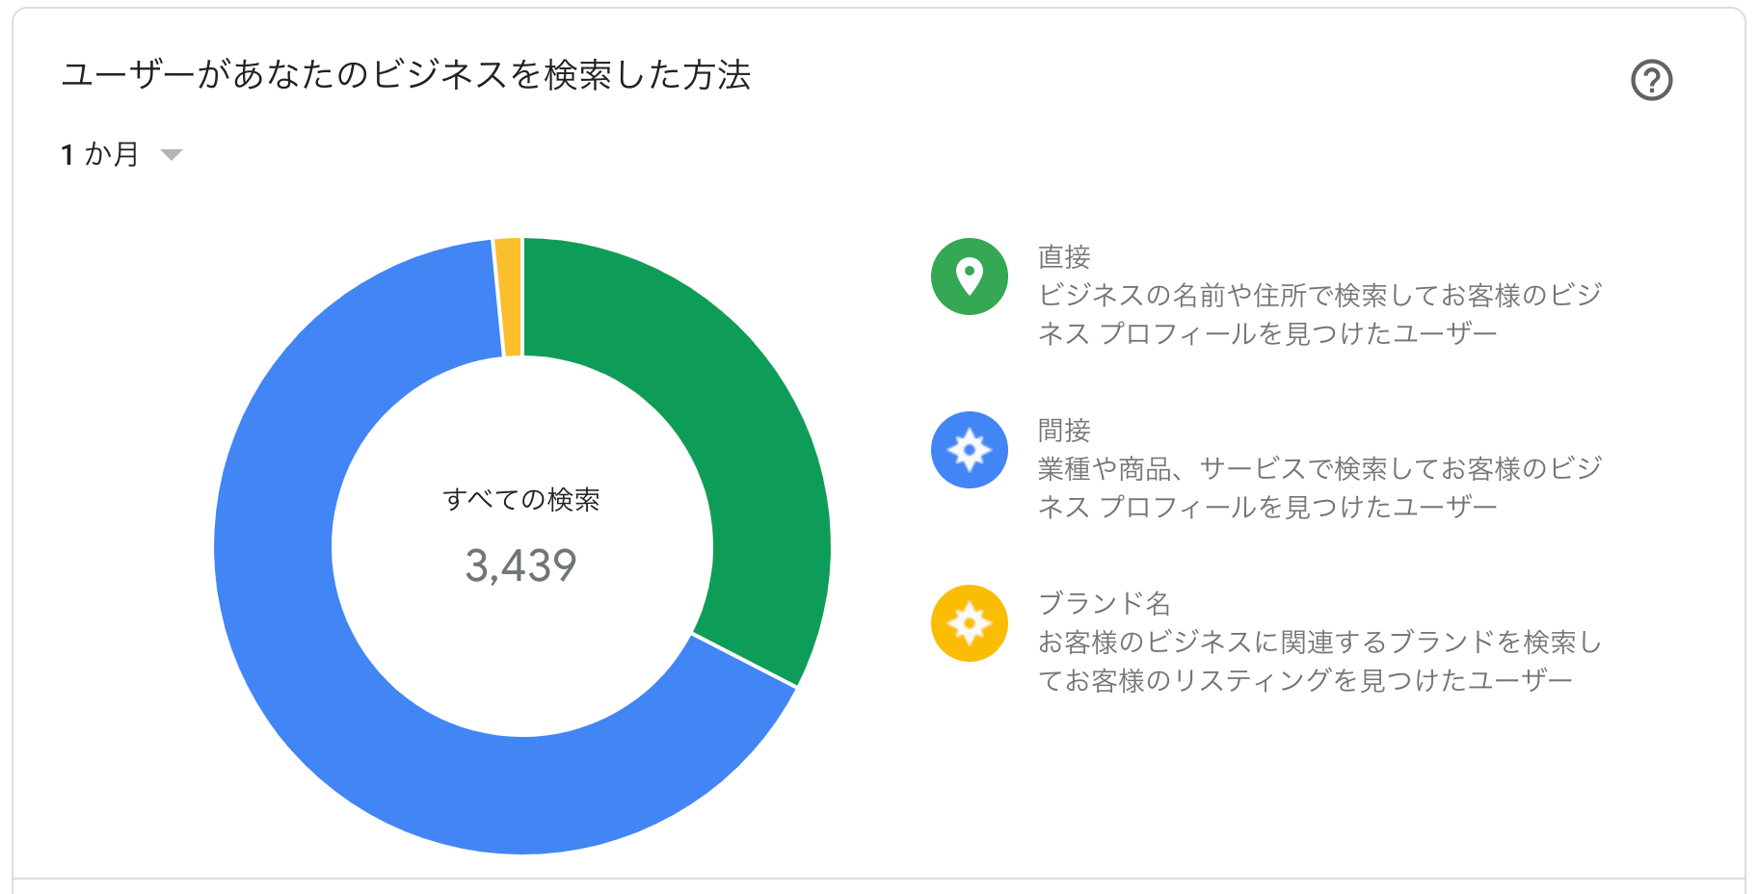Image resolution: width=1758 pixels, height=894 pixels.
Task: Click the blue 間接 compass icon
Action: [969, 450]
